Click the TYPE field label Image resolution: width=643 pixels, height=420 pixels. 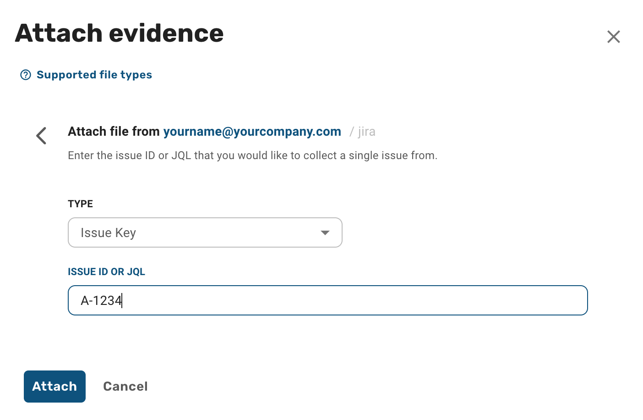coord(80,204)
